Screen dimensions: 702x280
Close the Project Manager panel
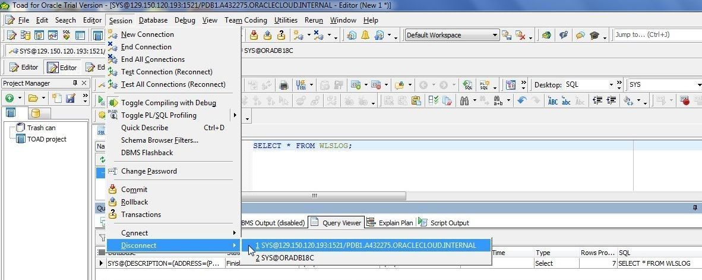coord(84,83)
